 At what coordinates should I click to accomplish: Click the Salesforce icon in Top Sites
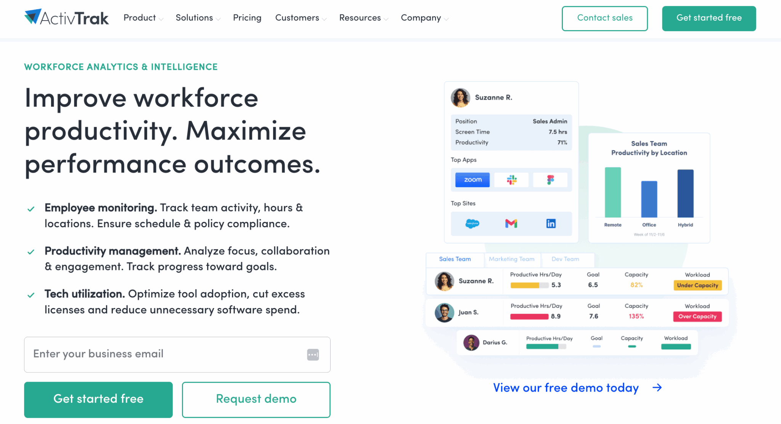pyautogui.click(x=472, y=224)
